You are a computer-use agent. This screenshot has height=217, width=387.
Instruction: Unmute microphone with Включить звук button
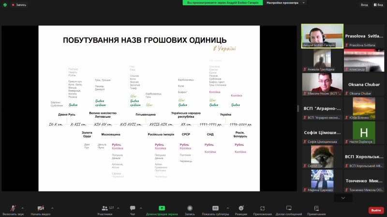coord(13,209)
